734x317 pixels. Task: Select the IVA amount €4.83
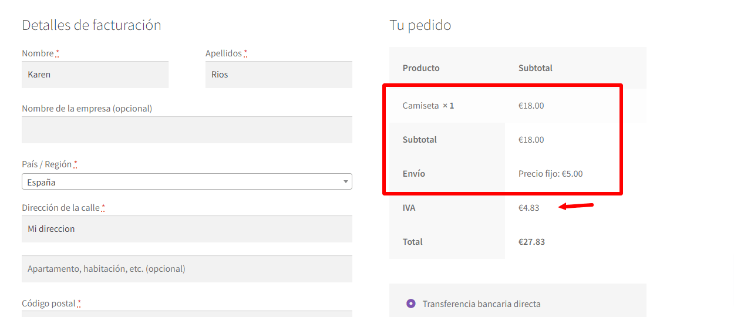pyautogui.click(x=528, y=208)
